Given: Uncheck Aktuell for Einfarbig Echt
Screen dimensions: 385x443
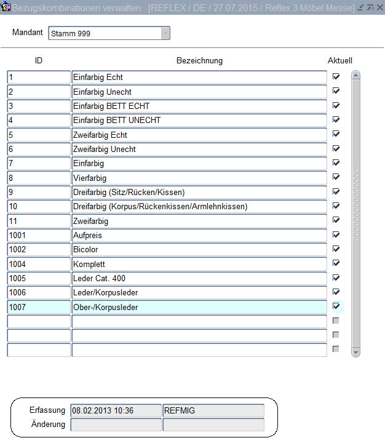Looking at the screenshot, I should tap(336, 77).
